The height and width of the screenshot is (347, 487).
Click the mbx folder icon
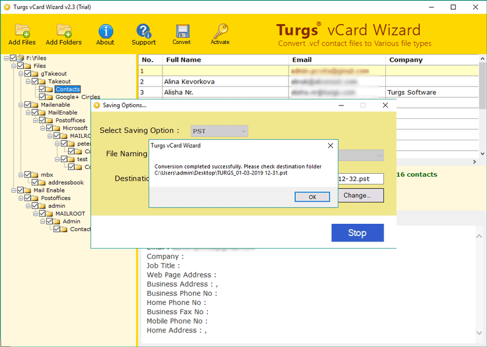[35, 175]
